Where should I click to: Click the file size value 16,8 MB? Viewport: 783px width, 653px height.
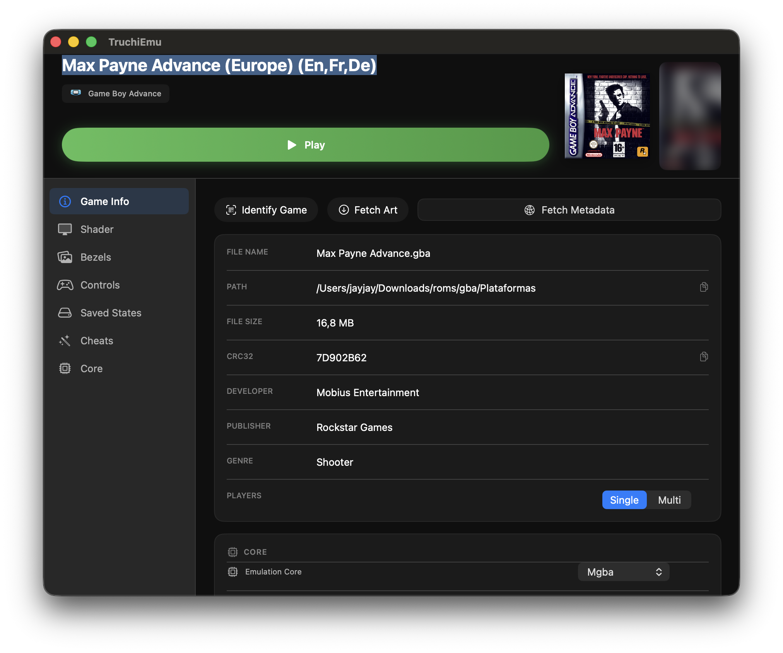click(x=335, y=323)
